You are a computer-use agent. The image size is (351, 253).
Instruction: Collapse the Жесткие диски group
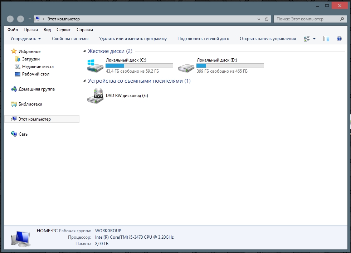(x=85, y=51)
